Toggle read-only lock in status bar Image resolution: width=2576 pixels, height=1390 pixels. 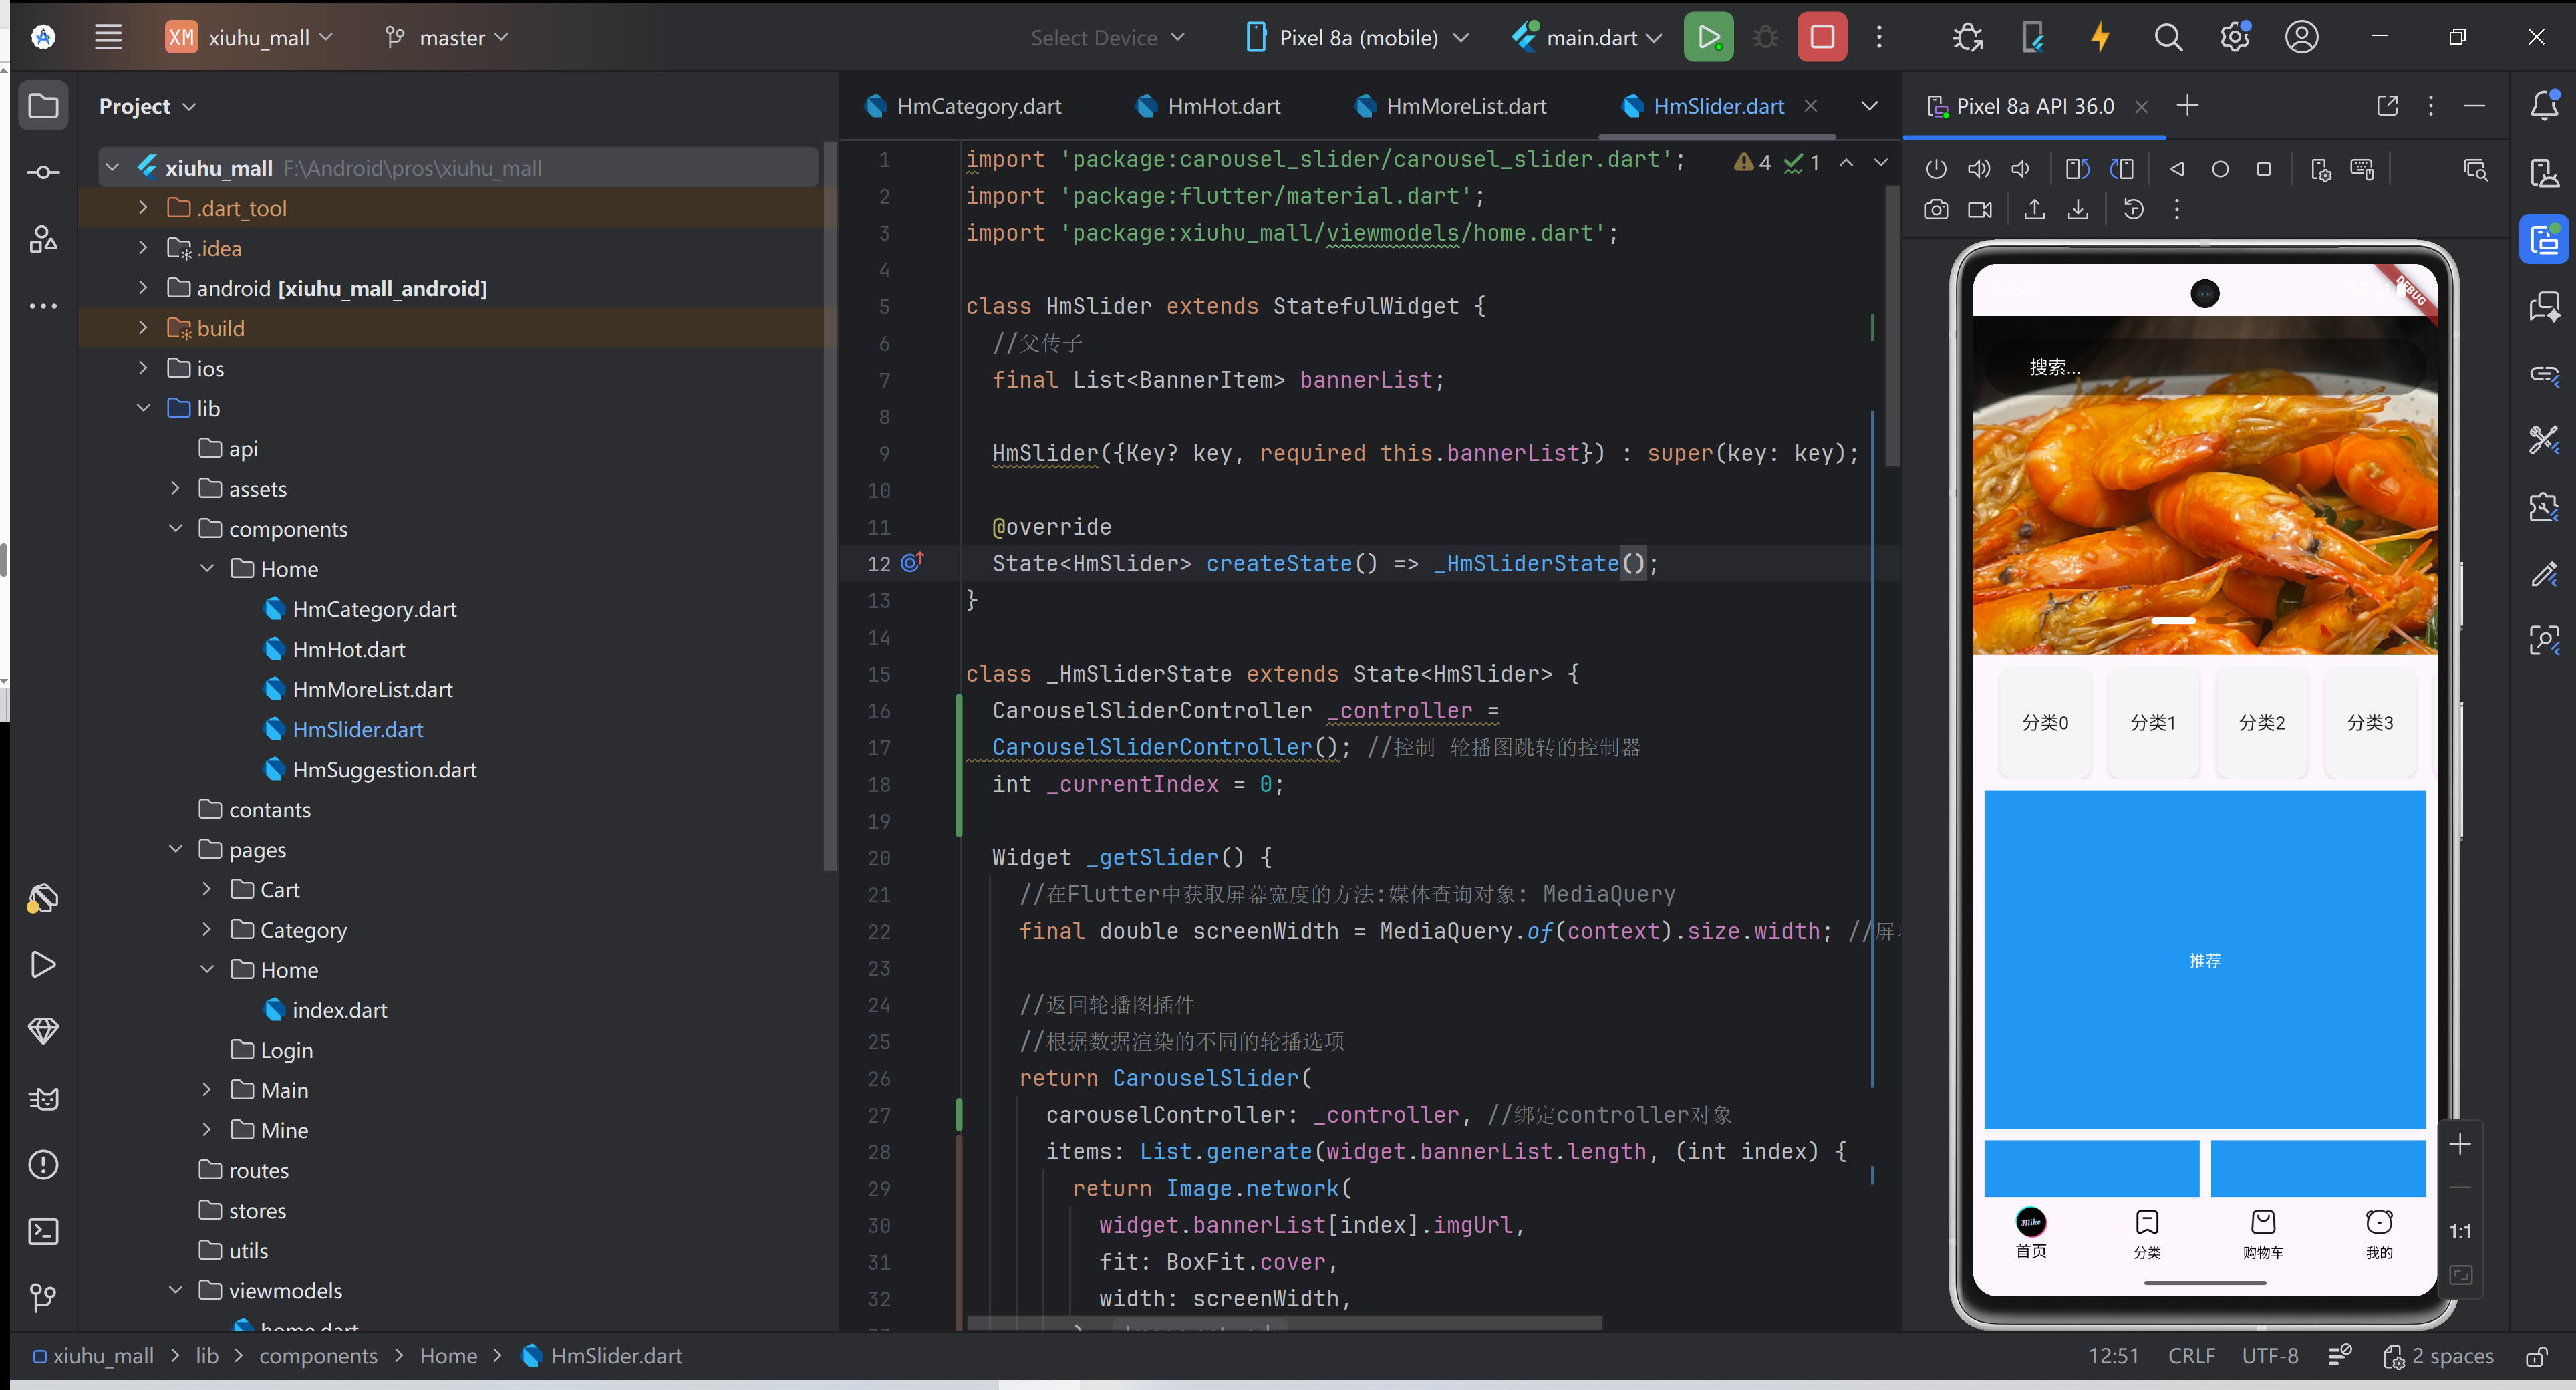(2537, 1356)
